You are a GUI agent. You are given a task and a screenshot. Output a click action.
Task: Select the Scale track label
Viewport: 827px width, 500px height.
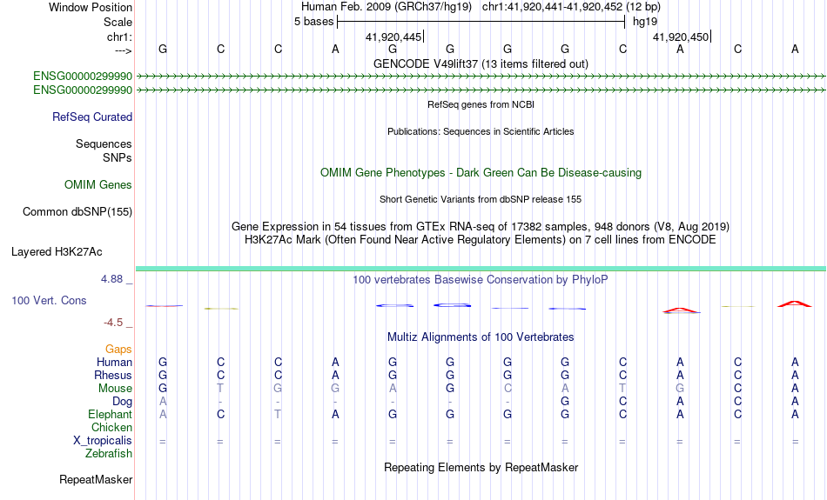118,22
